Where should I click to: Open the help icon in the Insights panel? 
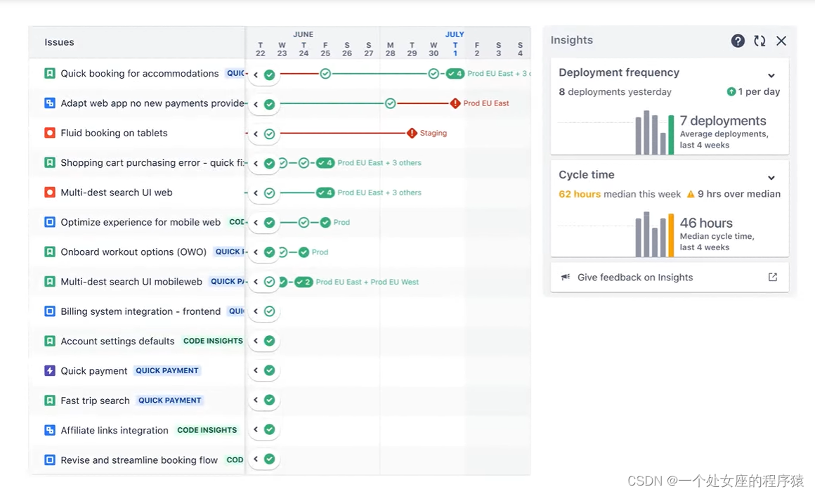737,41
